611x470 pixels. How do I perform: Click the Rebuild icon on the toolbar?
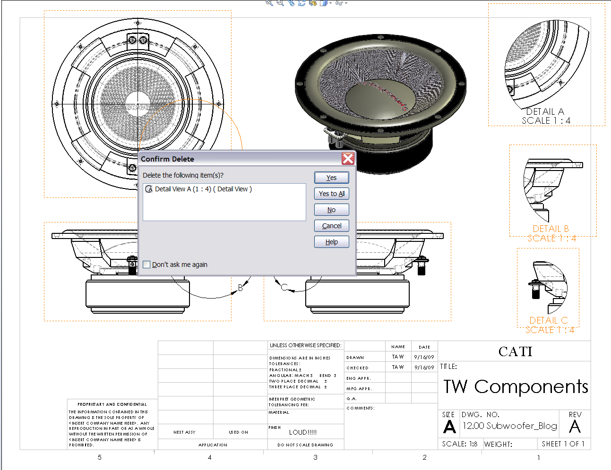tap(301, 3)
